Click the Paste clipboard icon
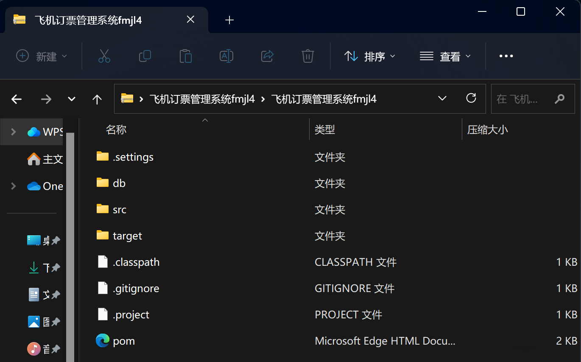The width and height of the screenshot is (581, 362). [186, 56]
